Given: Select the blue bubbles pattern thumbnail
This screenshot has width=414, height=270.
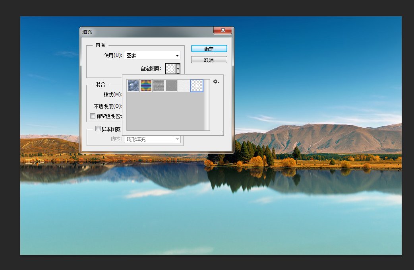Looking at the screenshot, I should [x=133, y=85].
